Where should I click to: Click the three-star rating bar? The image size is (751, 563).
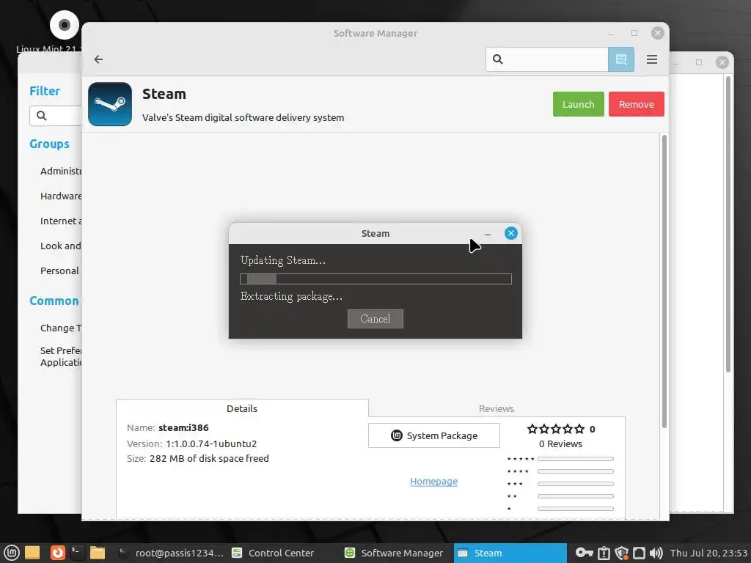[x=575, y=484]
